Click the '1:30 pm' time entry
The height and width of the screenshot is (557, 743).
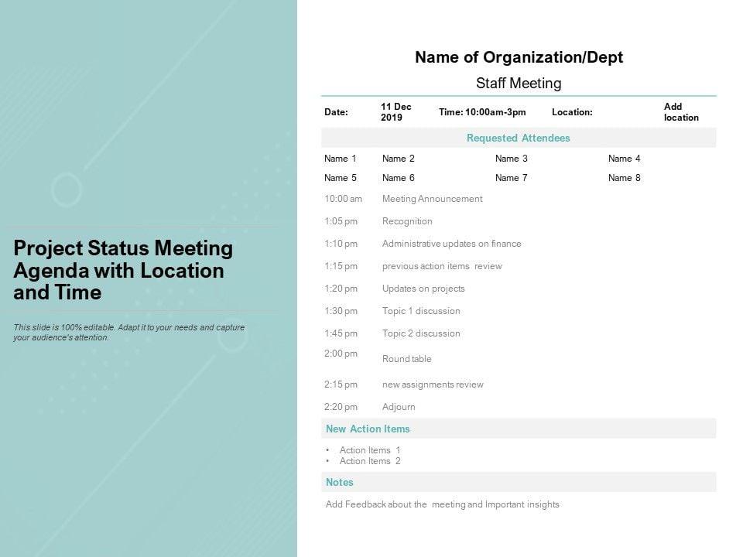click(341, 311)
